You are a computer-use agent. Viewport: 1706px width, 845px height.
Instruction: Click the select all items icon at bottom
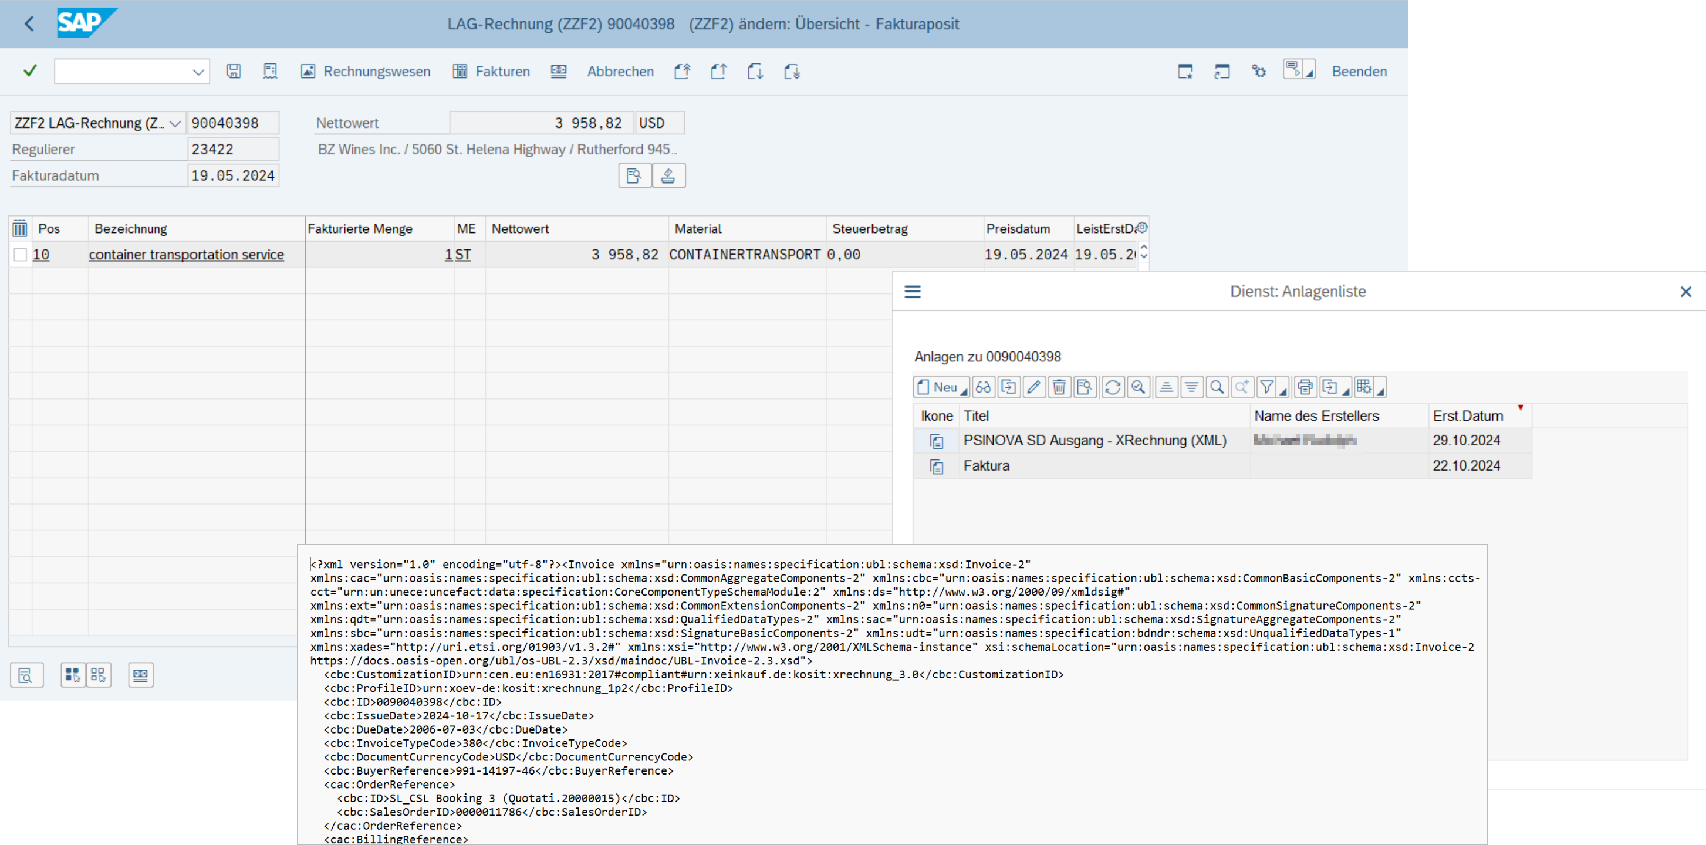coord(72,675)
